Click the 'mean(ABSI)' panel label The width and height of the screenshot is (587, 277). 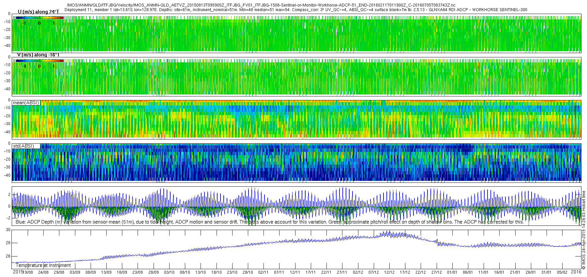(26, 103)
